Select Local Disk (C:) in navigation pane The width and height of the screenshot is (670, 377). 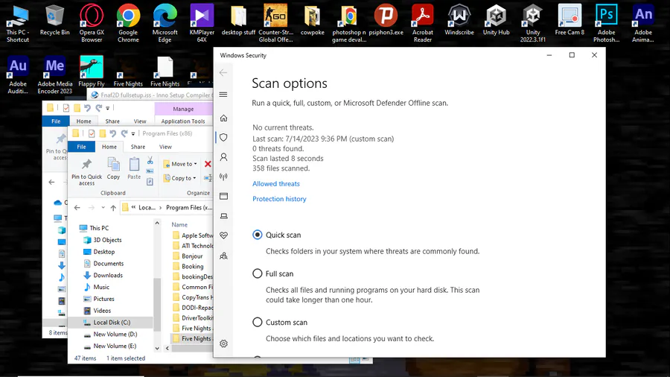111,323
